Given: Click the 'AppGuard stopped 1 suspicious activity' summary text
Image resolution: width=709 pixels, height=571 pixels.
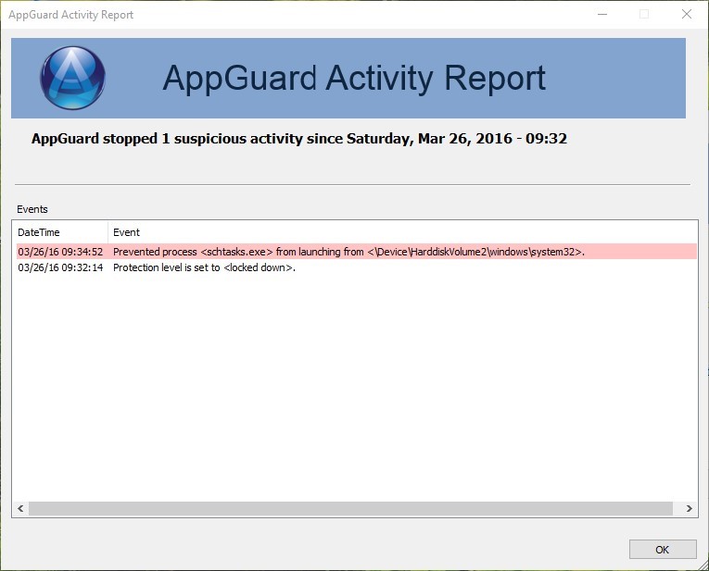Looking at the screenshot, I should (298, 139).
